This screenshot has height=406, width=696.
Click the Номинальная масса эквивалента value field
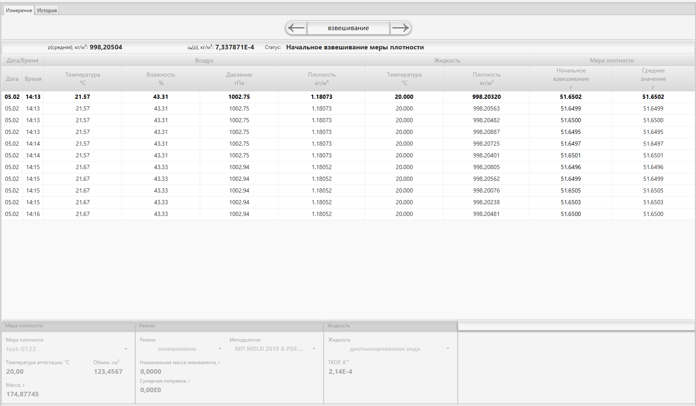click(151, 372)
